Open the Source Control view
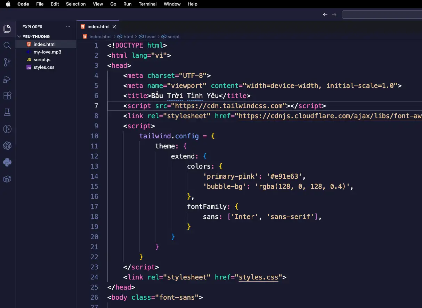 [x=7, y=62]
